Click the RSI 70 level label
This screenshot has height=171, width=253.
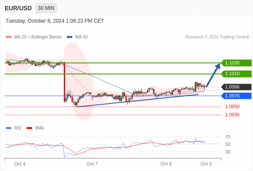point(228,137)
